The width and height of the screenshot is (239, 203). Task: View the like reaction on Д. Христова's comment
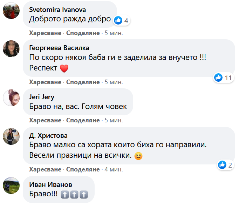click(x=225, y=165)
